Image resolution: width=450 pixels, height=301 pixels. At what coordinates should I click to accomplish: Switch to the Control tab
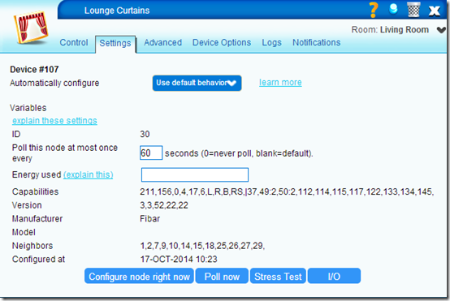click(x=74, y=42)
